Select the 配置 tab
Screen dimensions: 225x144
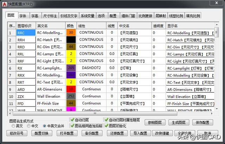(114, 16)
